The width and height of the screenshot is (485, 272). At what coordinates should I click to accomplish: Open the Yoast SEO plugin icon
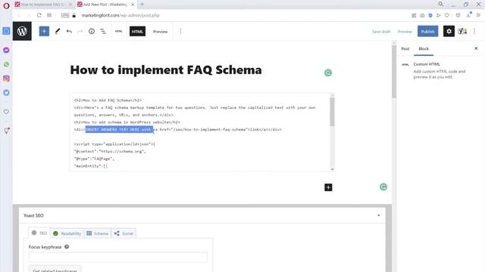coord(462,31)
